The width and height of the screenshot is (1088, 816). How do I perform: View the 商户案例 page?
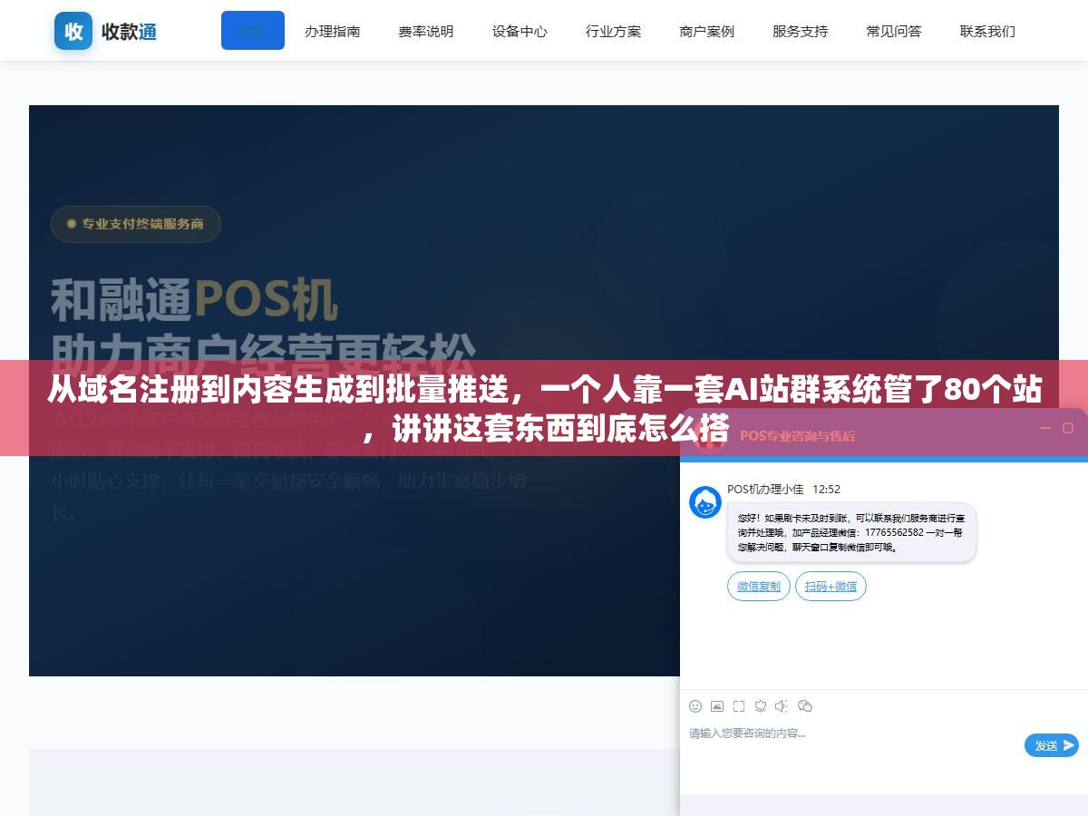[707, 31]
